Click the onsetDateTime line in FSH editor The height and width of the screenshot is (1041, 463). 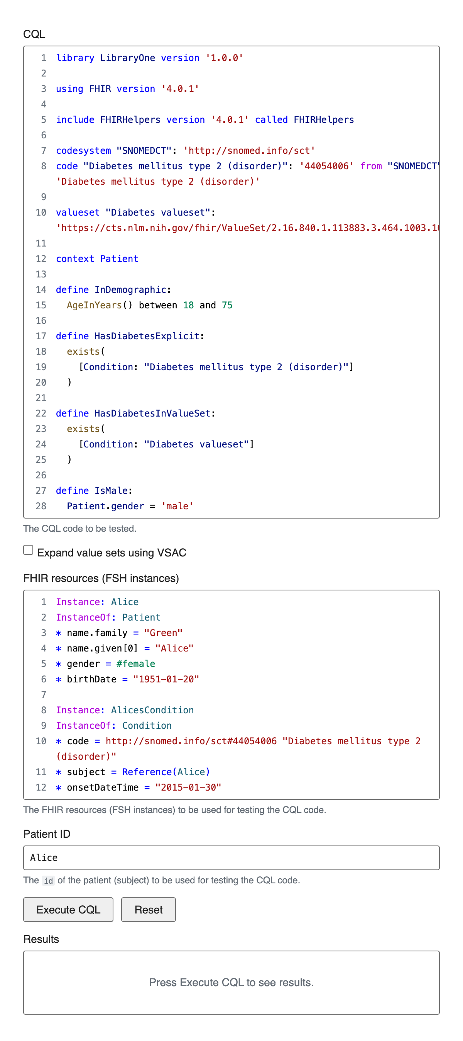click(x=138, y=788)
